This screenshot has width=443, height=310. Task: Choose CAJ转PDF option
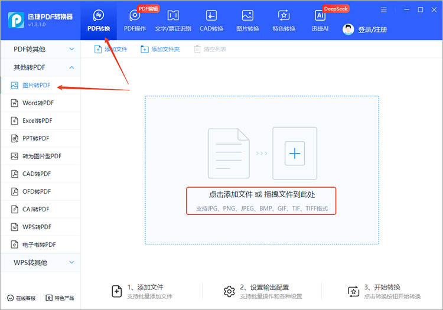[40, 209]
